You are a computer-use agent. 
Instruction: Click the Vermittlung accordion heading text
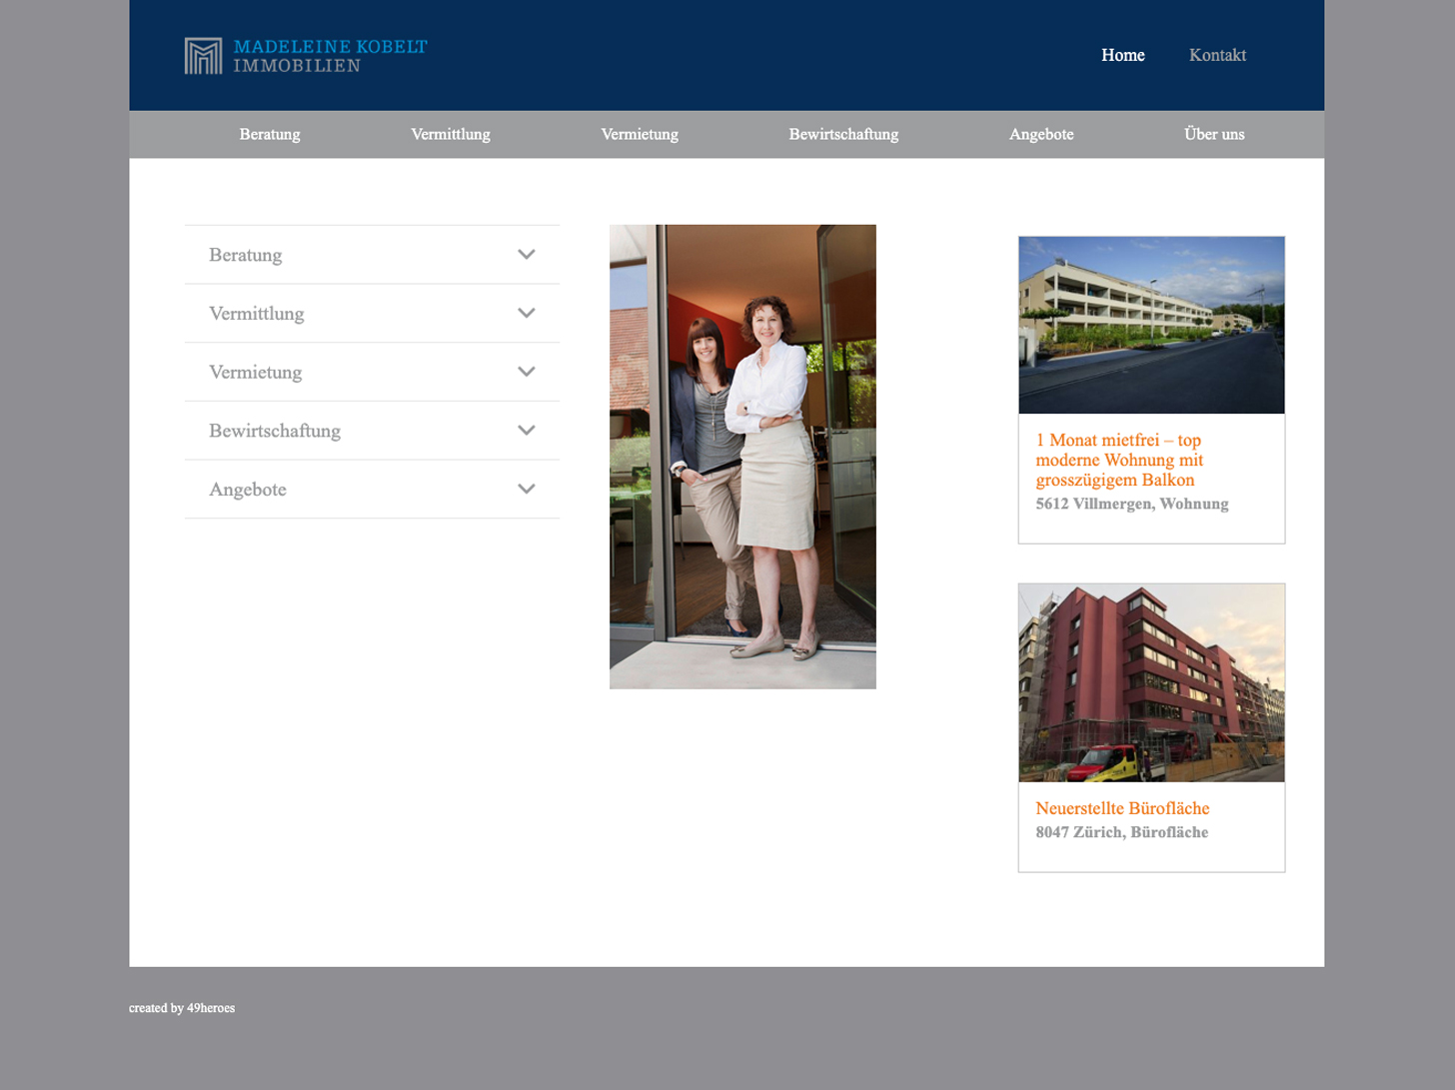(256, 314)
